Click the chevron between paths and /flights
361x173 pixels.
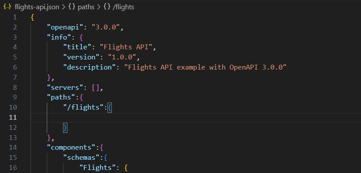[x=99, y=7]
